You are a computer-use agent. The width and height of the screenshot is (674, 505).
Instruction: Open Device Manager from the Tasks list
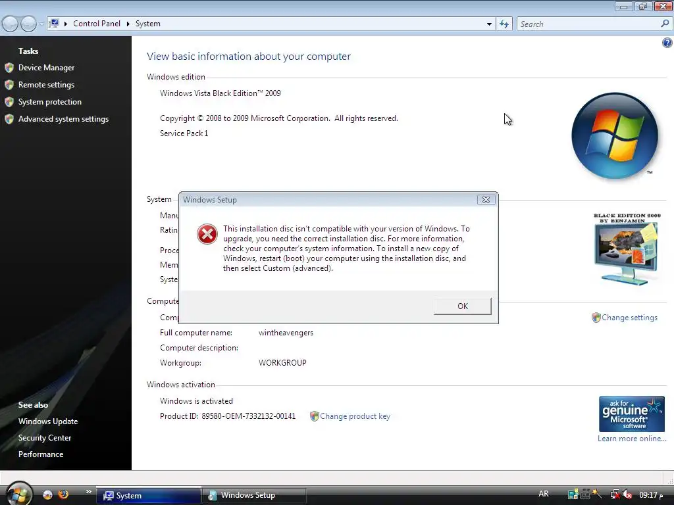click(x=47, y=68)
